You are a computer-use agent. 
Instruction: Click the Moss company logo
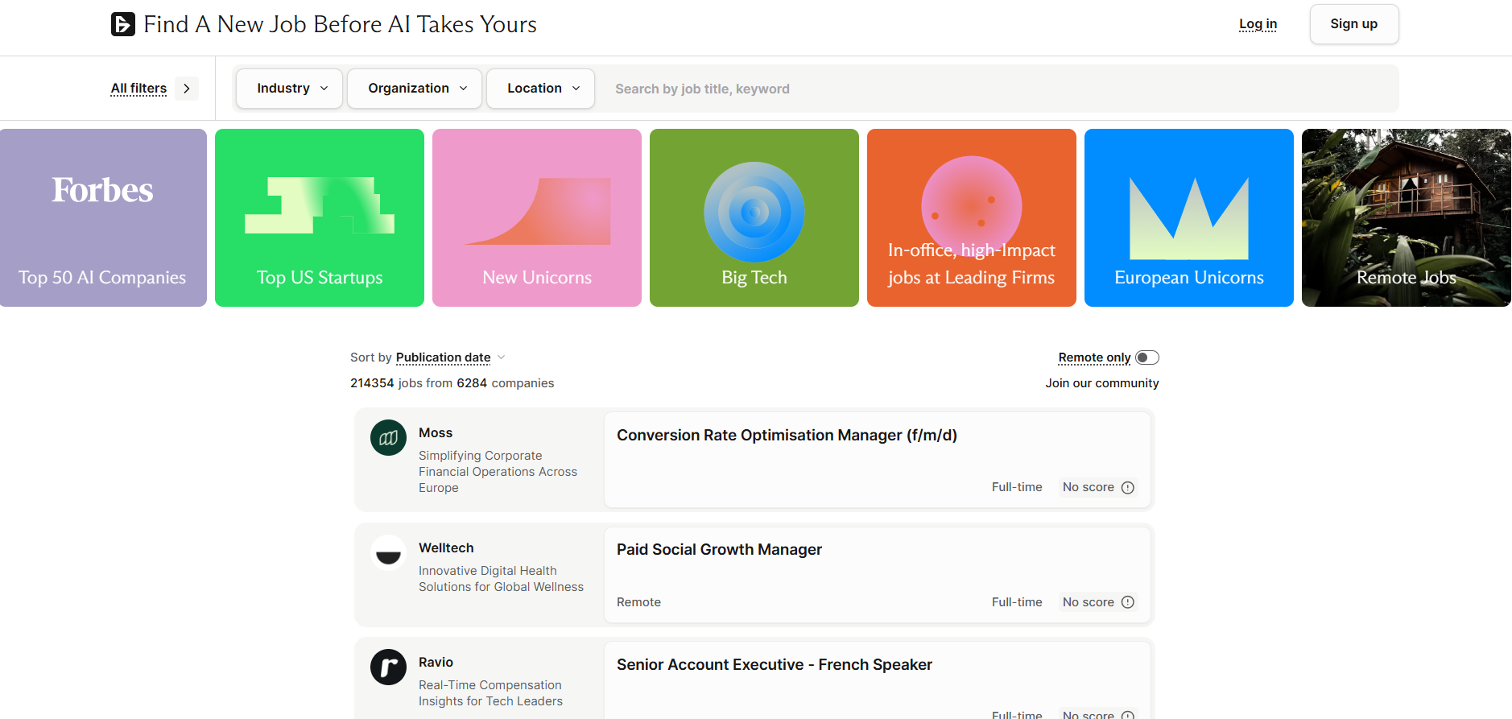pos(388,438)
